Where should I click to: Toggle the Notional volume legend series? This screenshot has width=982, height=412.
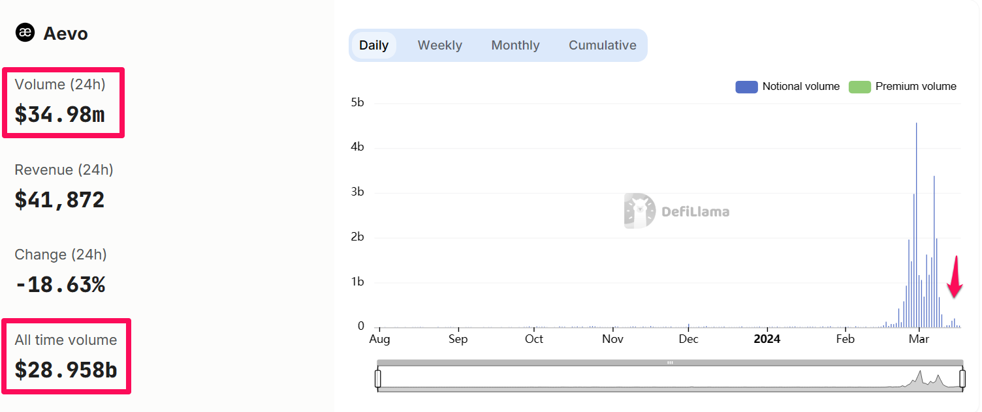[746, 87]
